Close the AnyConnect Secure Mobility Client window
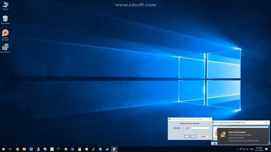The image size is (271, 152). 266,122
